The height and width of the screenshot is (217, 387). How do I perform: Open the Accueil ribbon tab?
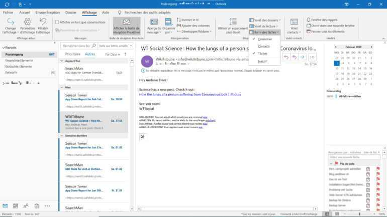[25, 13]
